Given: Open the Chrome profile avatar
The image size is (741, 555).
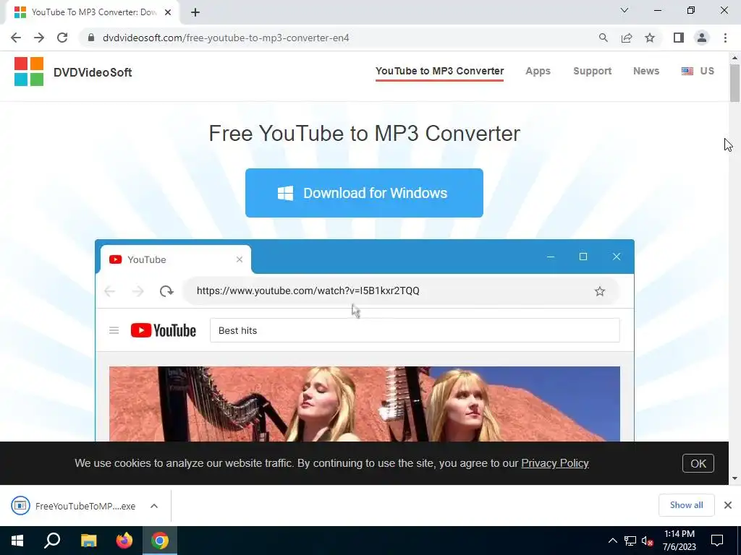Looking at the screenshot, I should click(x=702, y=38).
